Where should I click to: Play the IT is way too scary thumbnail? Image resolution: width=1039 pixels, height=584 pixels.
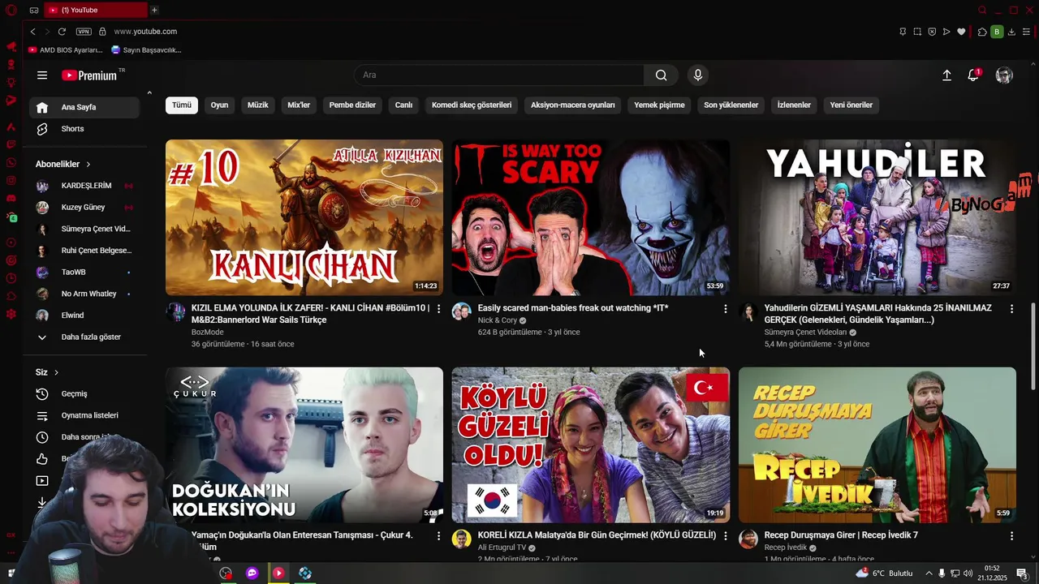tap(591, 217)
